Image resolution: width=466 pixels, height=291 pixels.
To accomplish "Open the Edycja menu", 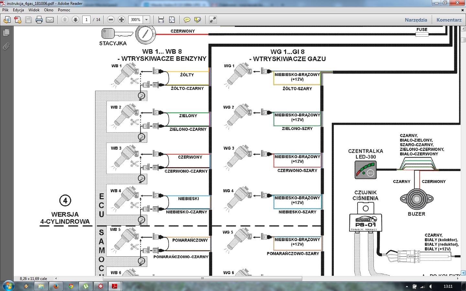I will 18,10.
